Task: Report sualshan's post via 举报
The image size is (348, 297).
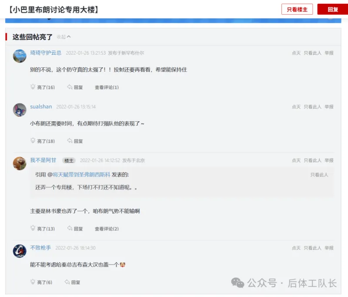Action: click(329, 107)
